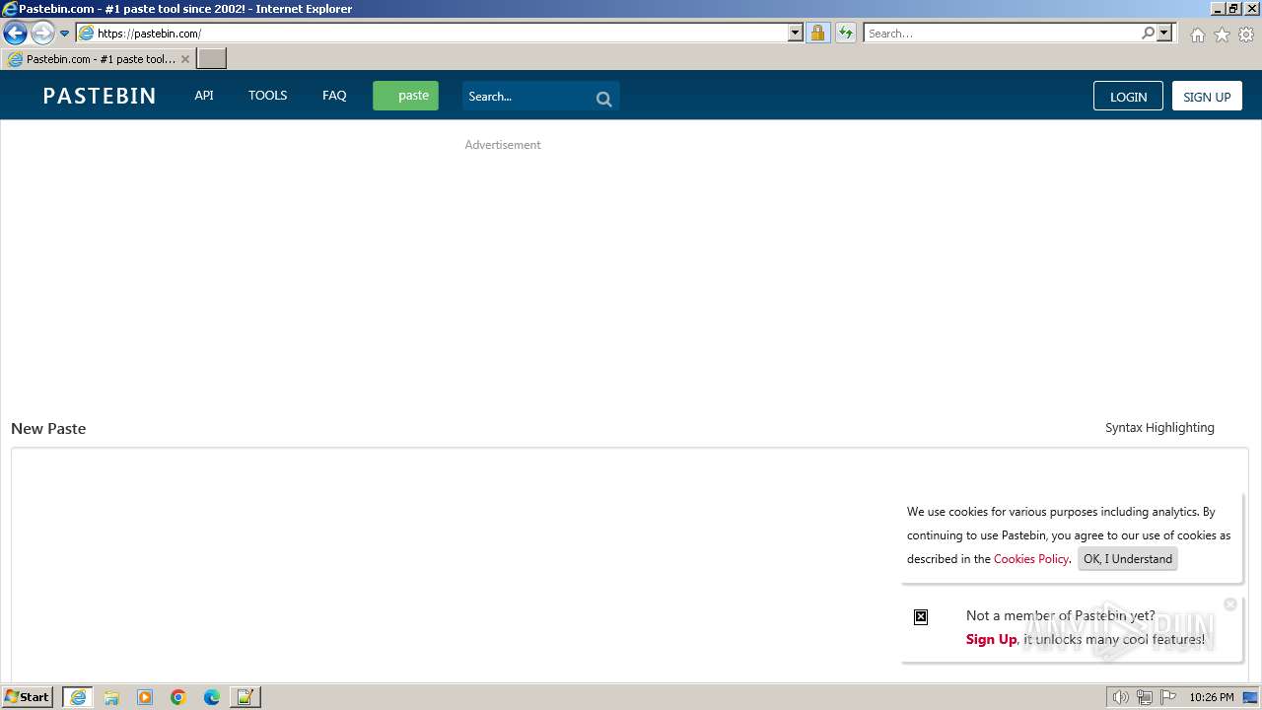
Task: Open IE Tools gear menu
Action: click(x=1246, y=35)
